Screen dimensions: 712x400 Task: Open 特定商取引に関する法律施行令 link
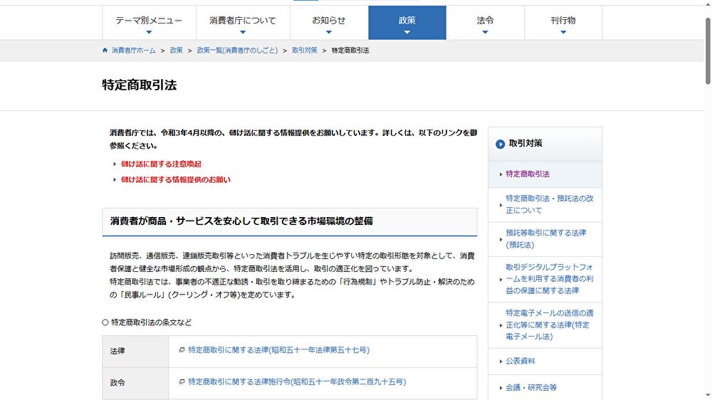tap(297, 381)
